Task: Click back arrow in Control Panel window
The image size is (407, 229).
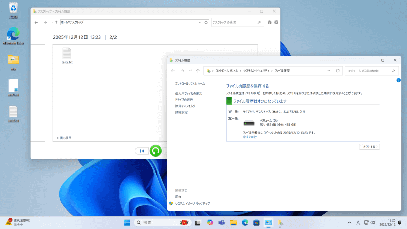Action: pyautogui.click(x=173, y=71)
